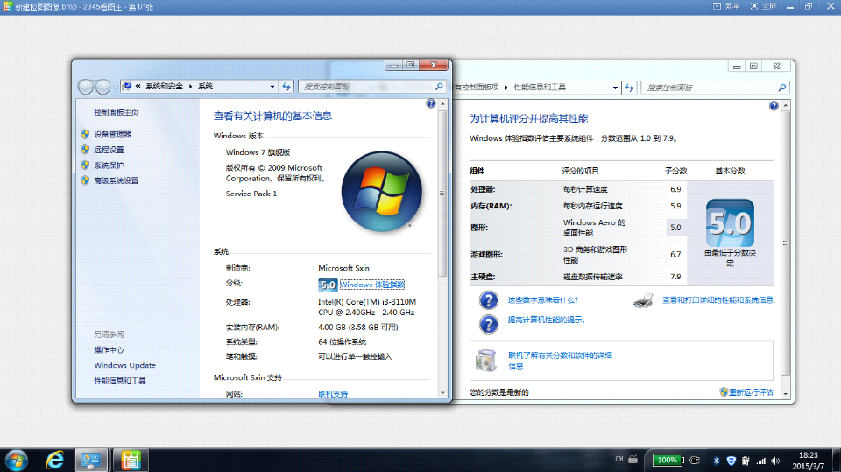Open the 菜单 menu in the image viewer title bar
841x472 pixels.
(726, 6)
